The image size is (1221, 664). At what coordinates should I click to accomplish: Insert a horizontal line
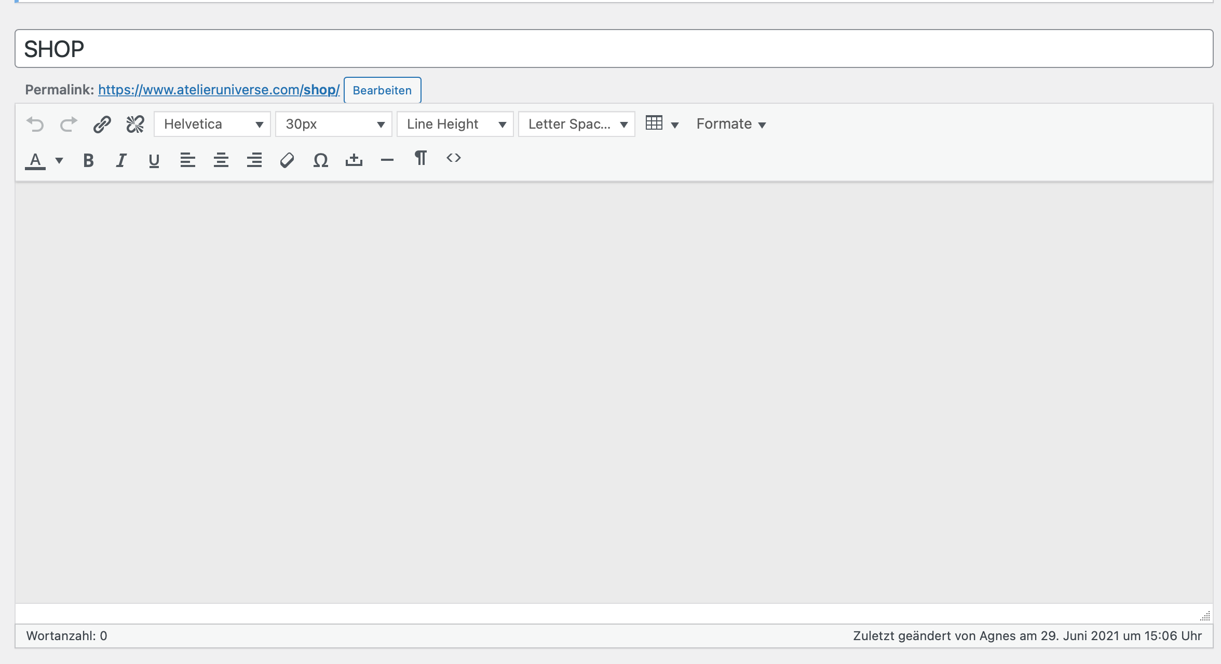(387, 160)
